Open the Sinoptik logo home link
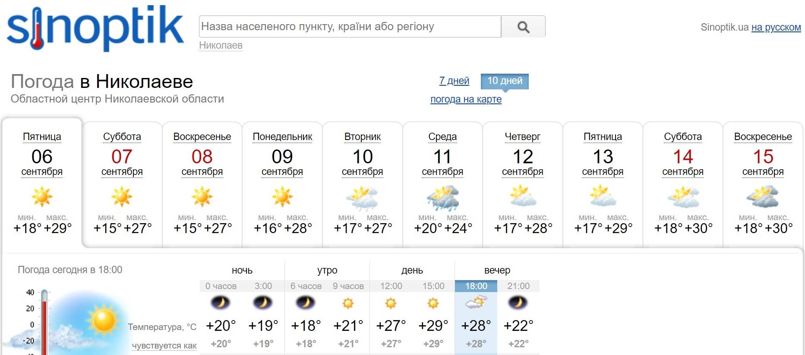Screen dimensions: 805x355 [95, 28]
